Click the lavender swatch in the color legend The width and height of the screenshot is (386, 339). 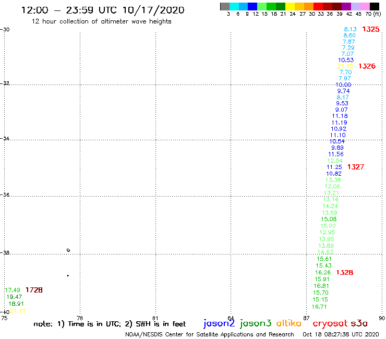click(355, 6)
